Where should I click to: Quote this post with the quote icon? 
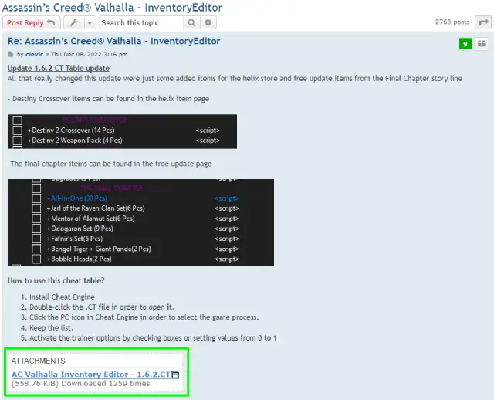click(x=482, y=44)
